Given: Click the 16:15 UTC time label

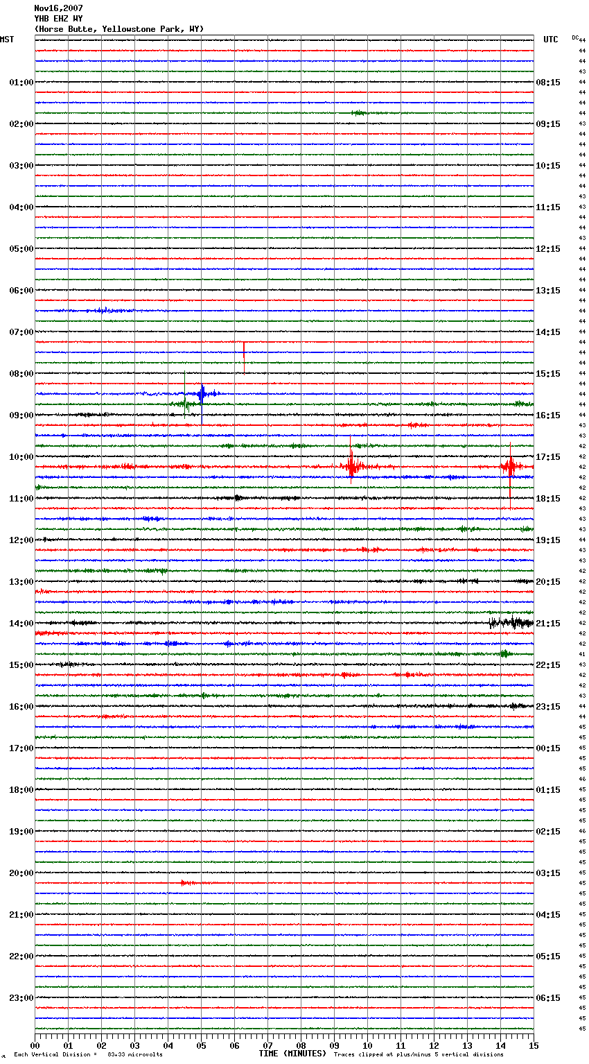Looking at the screenshot, I should pos(548,415).
